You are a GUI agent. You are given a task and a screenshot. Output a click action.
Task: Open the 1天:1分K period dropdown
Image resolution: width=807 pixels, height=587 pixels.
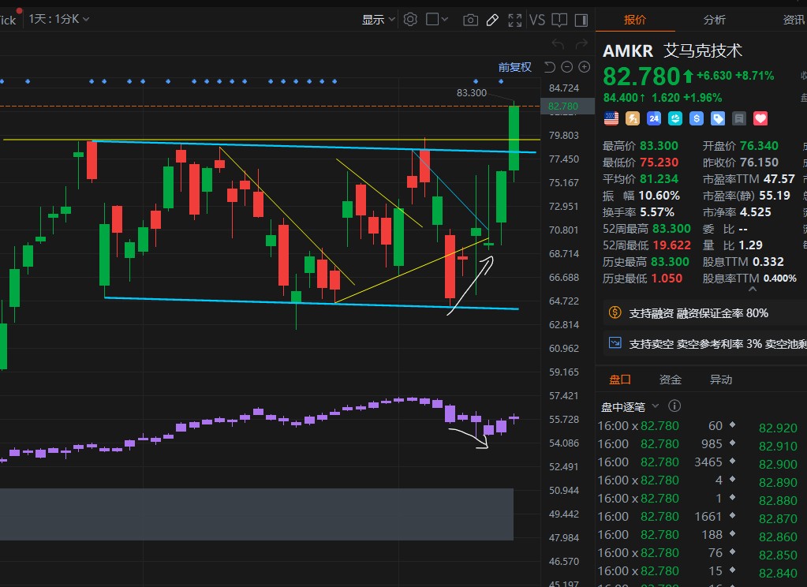point(58,19)
